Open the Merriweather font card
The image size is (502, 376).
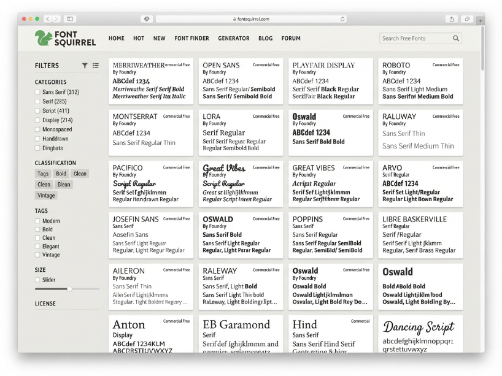click(151, 82)
